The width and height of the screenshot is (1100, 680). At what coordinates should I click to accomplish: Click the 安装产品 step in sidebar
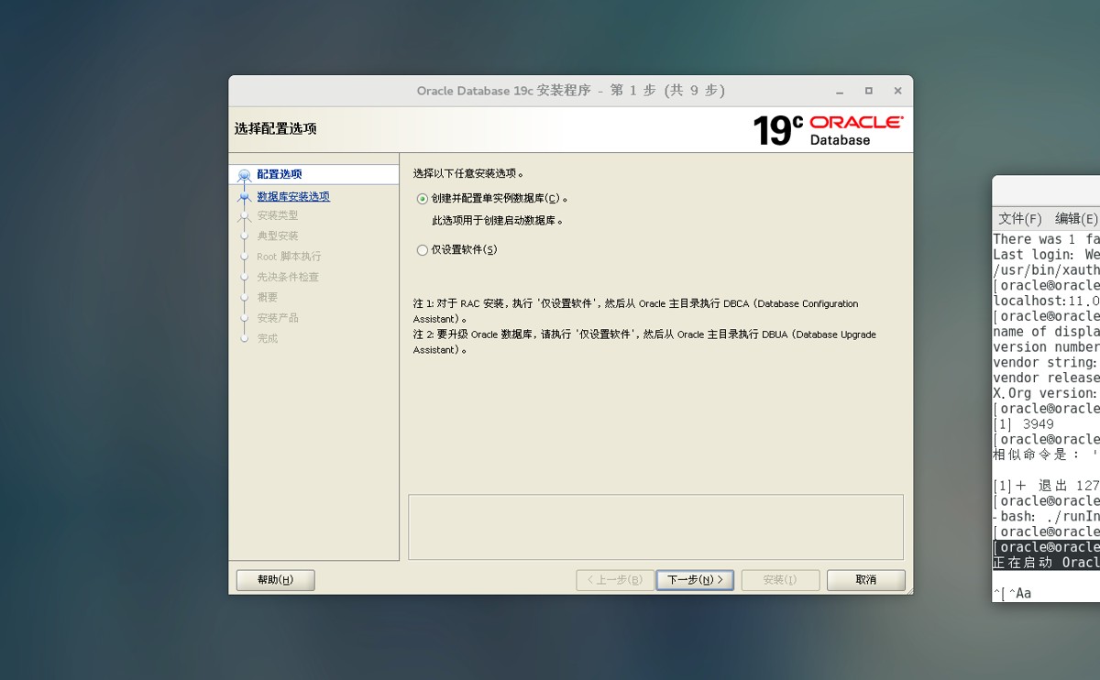point(278,318)
